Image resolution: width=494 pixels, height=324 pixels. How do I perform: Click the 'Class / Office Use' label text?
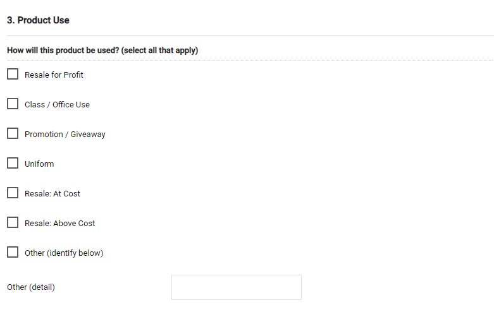[57, 105]
